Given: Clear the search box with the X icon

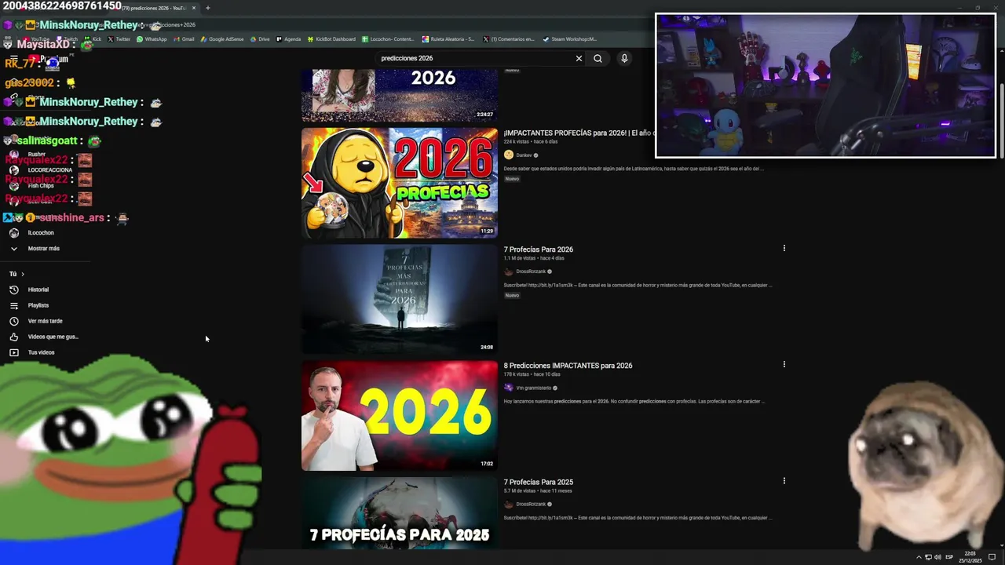Looking at the screenshot, I should (x=579, y=58).
